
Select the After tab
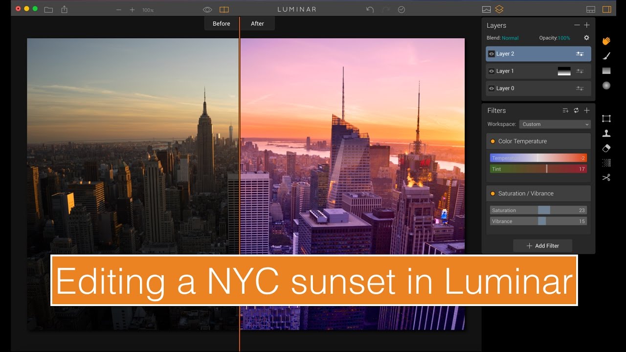pyautogui.click(x=258, y=23)
